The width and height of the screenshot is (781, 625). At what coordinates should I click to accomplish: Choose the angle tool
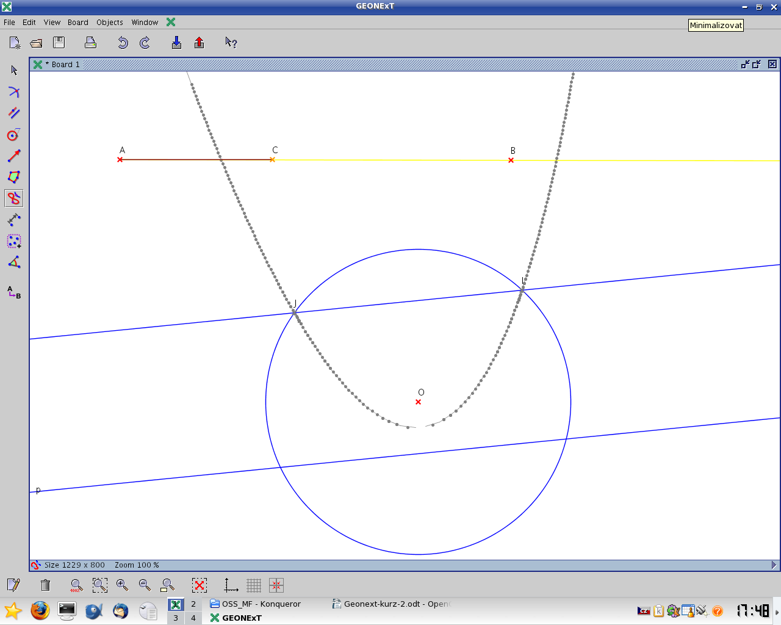click(x=14, y=262)
